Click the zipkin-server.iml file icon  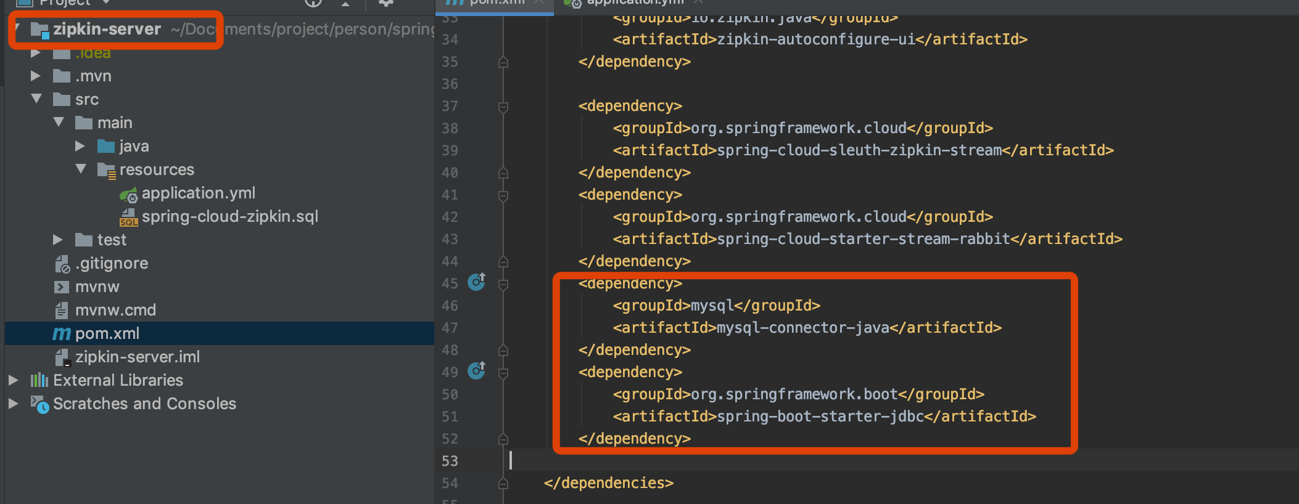[x=62, y=357]
